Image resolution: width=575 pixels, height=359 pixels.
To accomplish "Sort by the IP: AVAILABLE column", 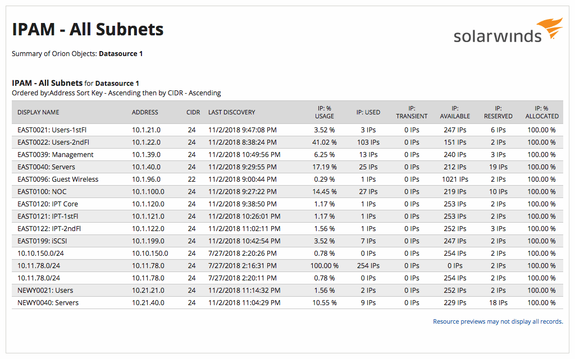I will click(x=455, y=112).
